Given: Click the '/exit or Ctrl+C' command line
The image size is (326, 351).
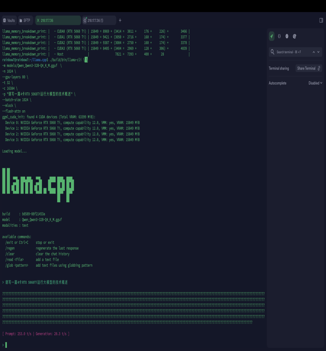Looking at the screenshot, I should click(x=30, y=242).
